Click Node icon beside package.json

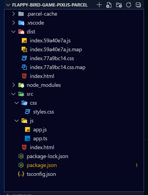coord(21,165)
